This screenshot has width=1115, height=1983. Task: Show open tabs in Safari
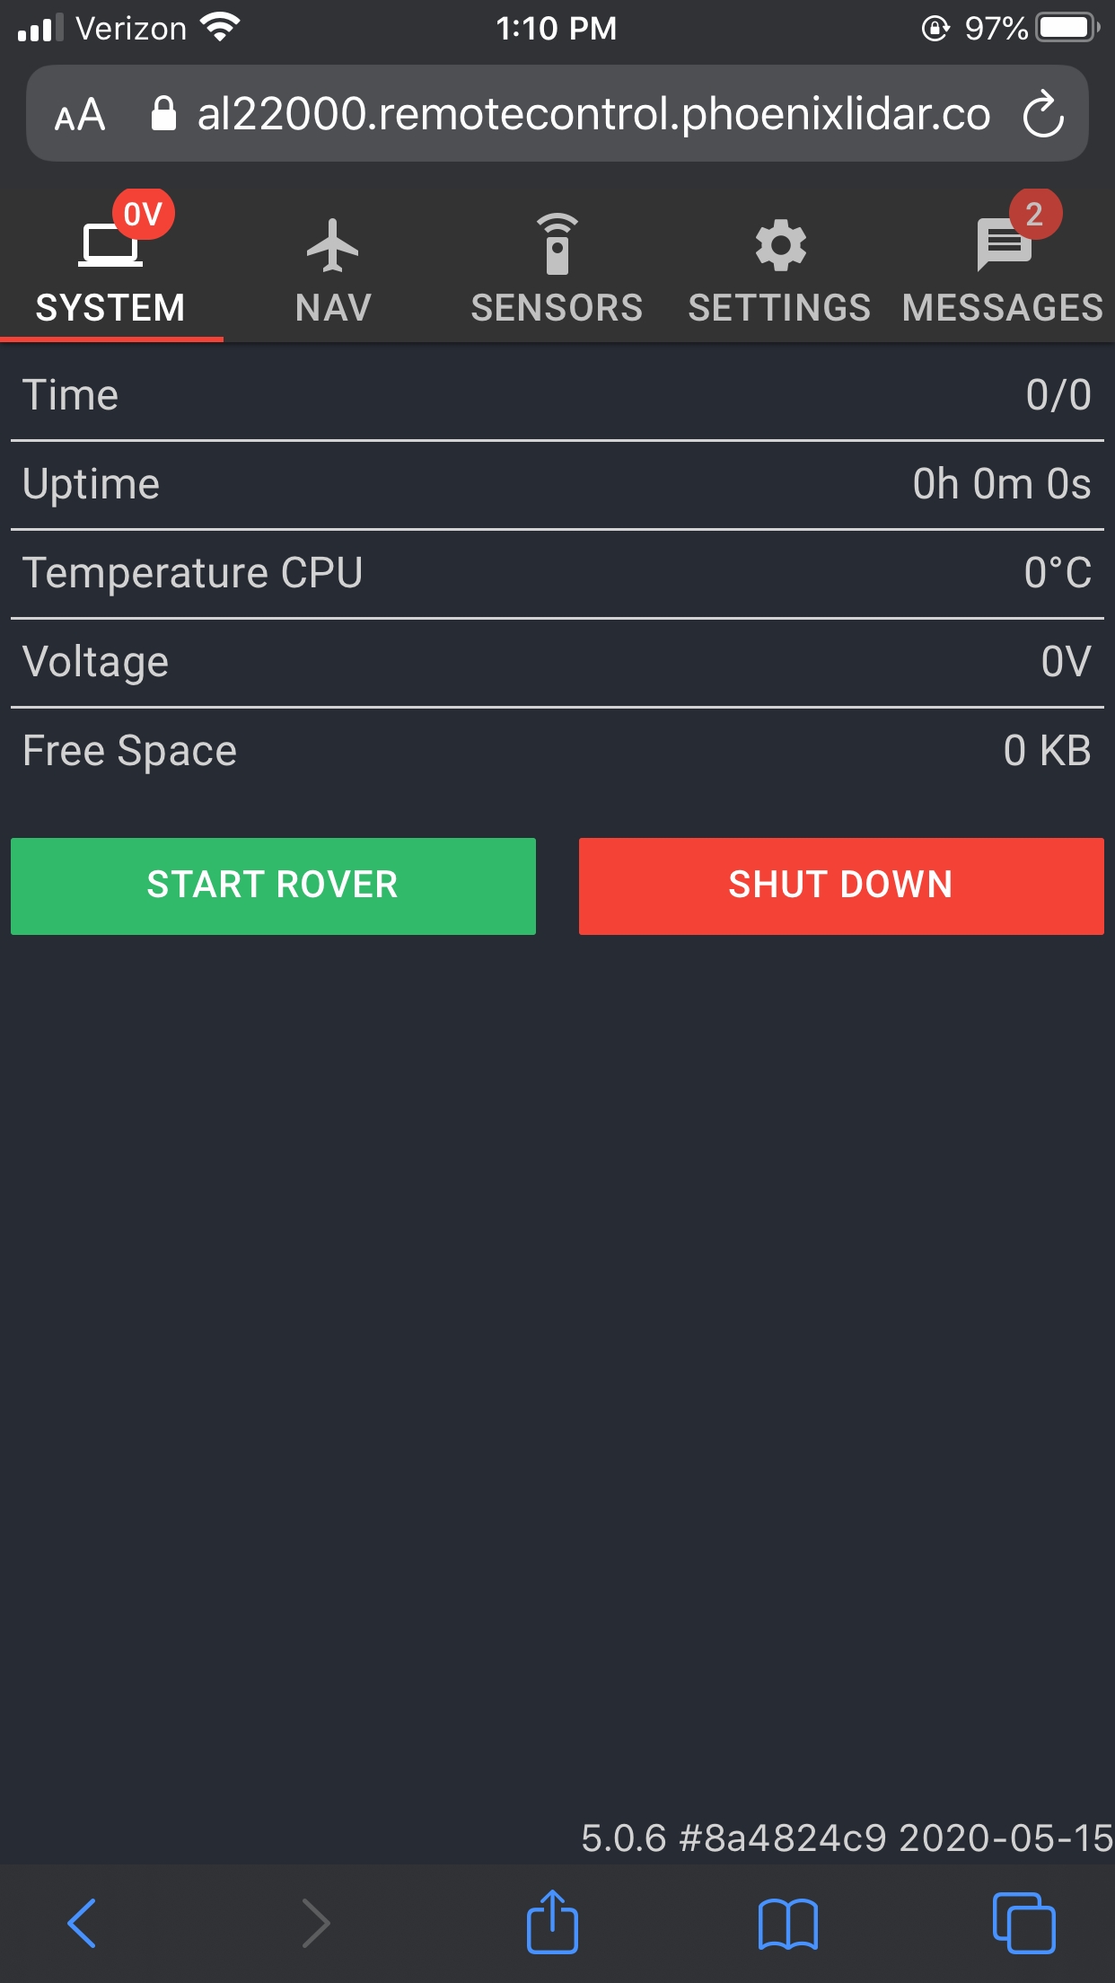1023,1924
